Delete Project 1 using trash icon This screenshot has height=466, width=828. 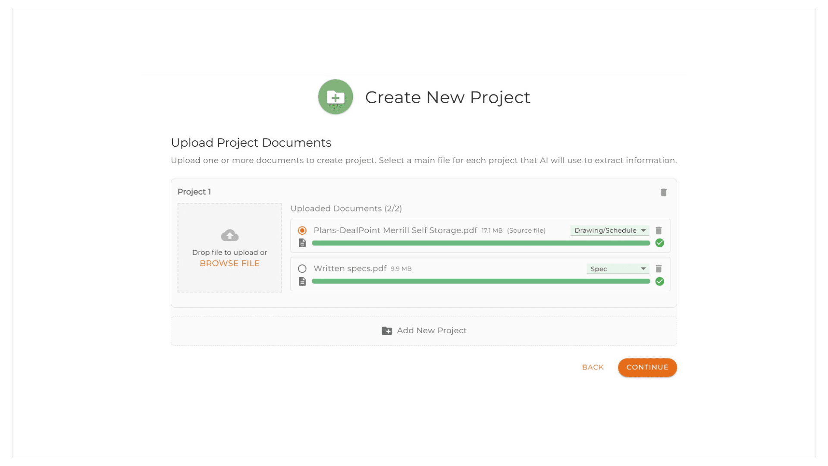coord(663,192)
